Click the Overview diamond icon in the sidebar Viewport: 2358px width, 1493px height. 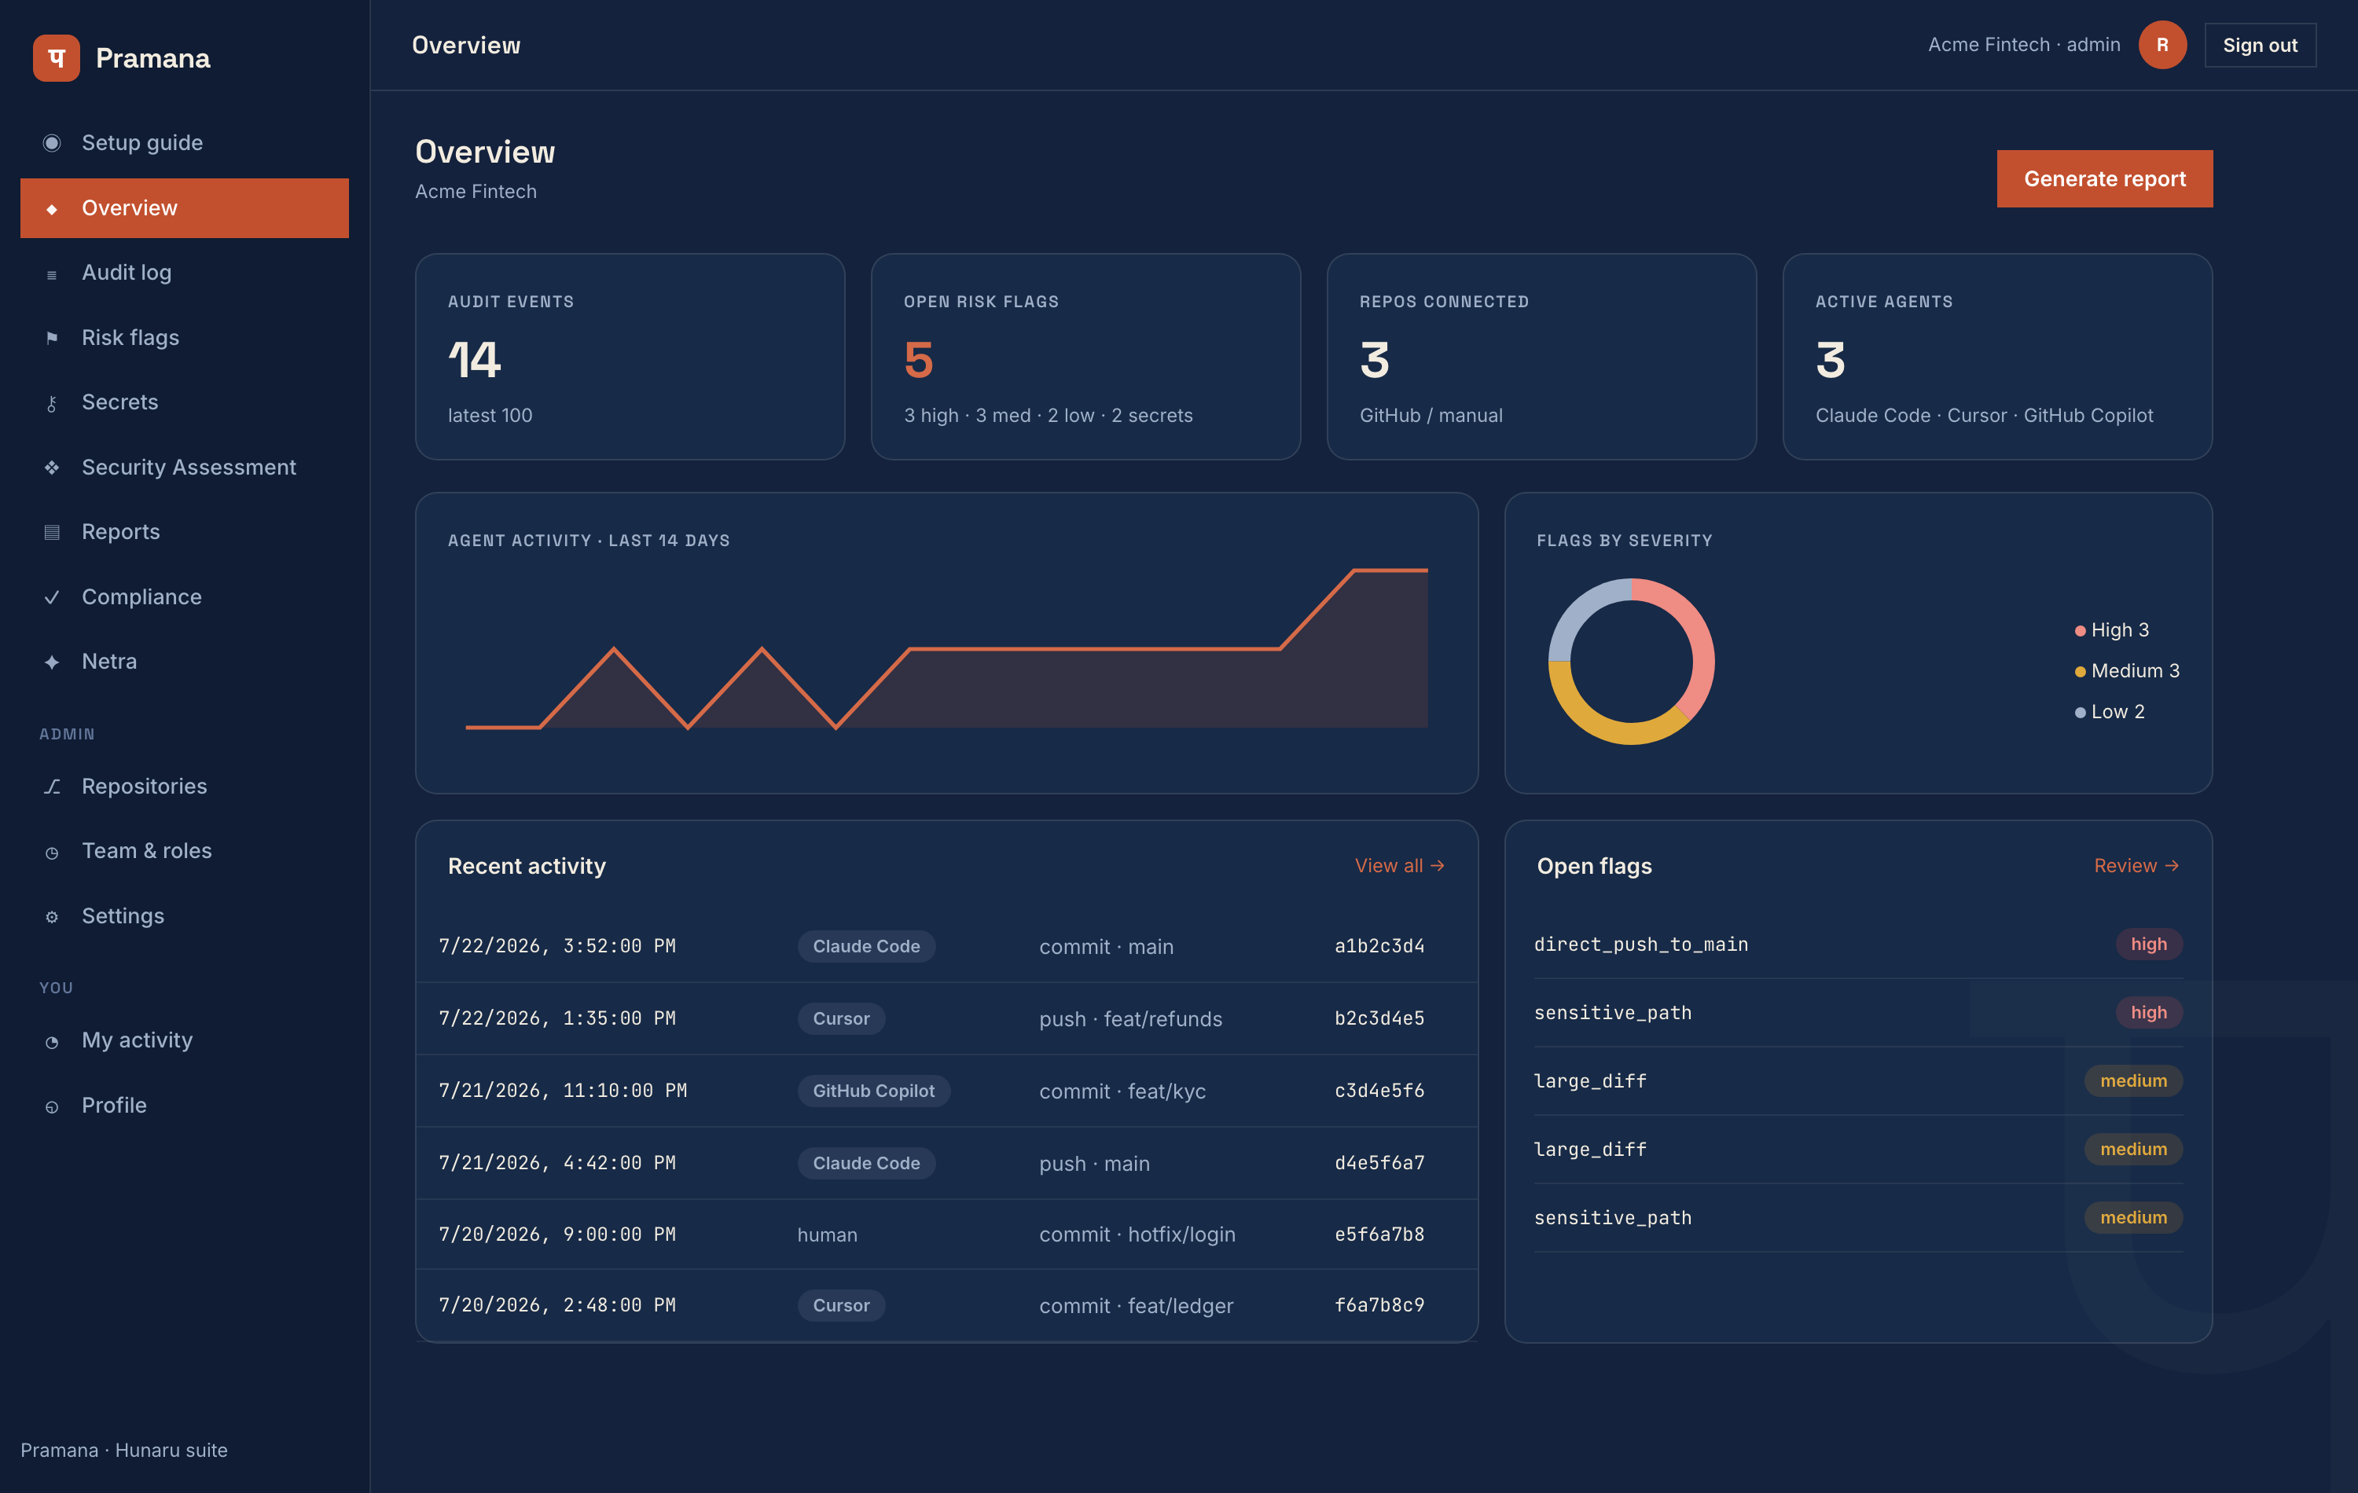[x=52, y=208]
